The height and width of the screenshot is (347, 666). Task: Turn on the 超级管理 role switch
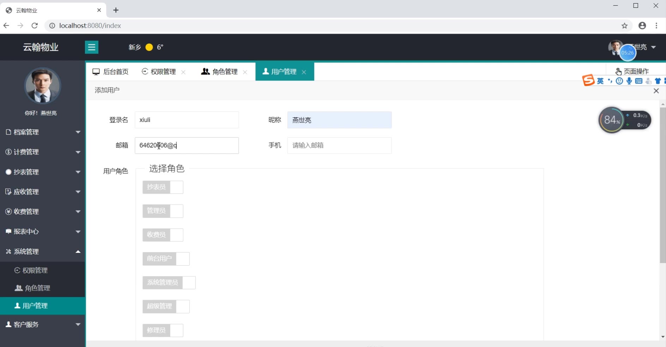pyautogui.click(x=166, y=307)
